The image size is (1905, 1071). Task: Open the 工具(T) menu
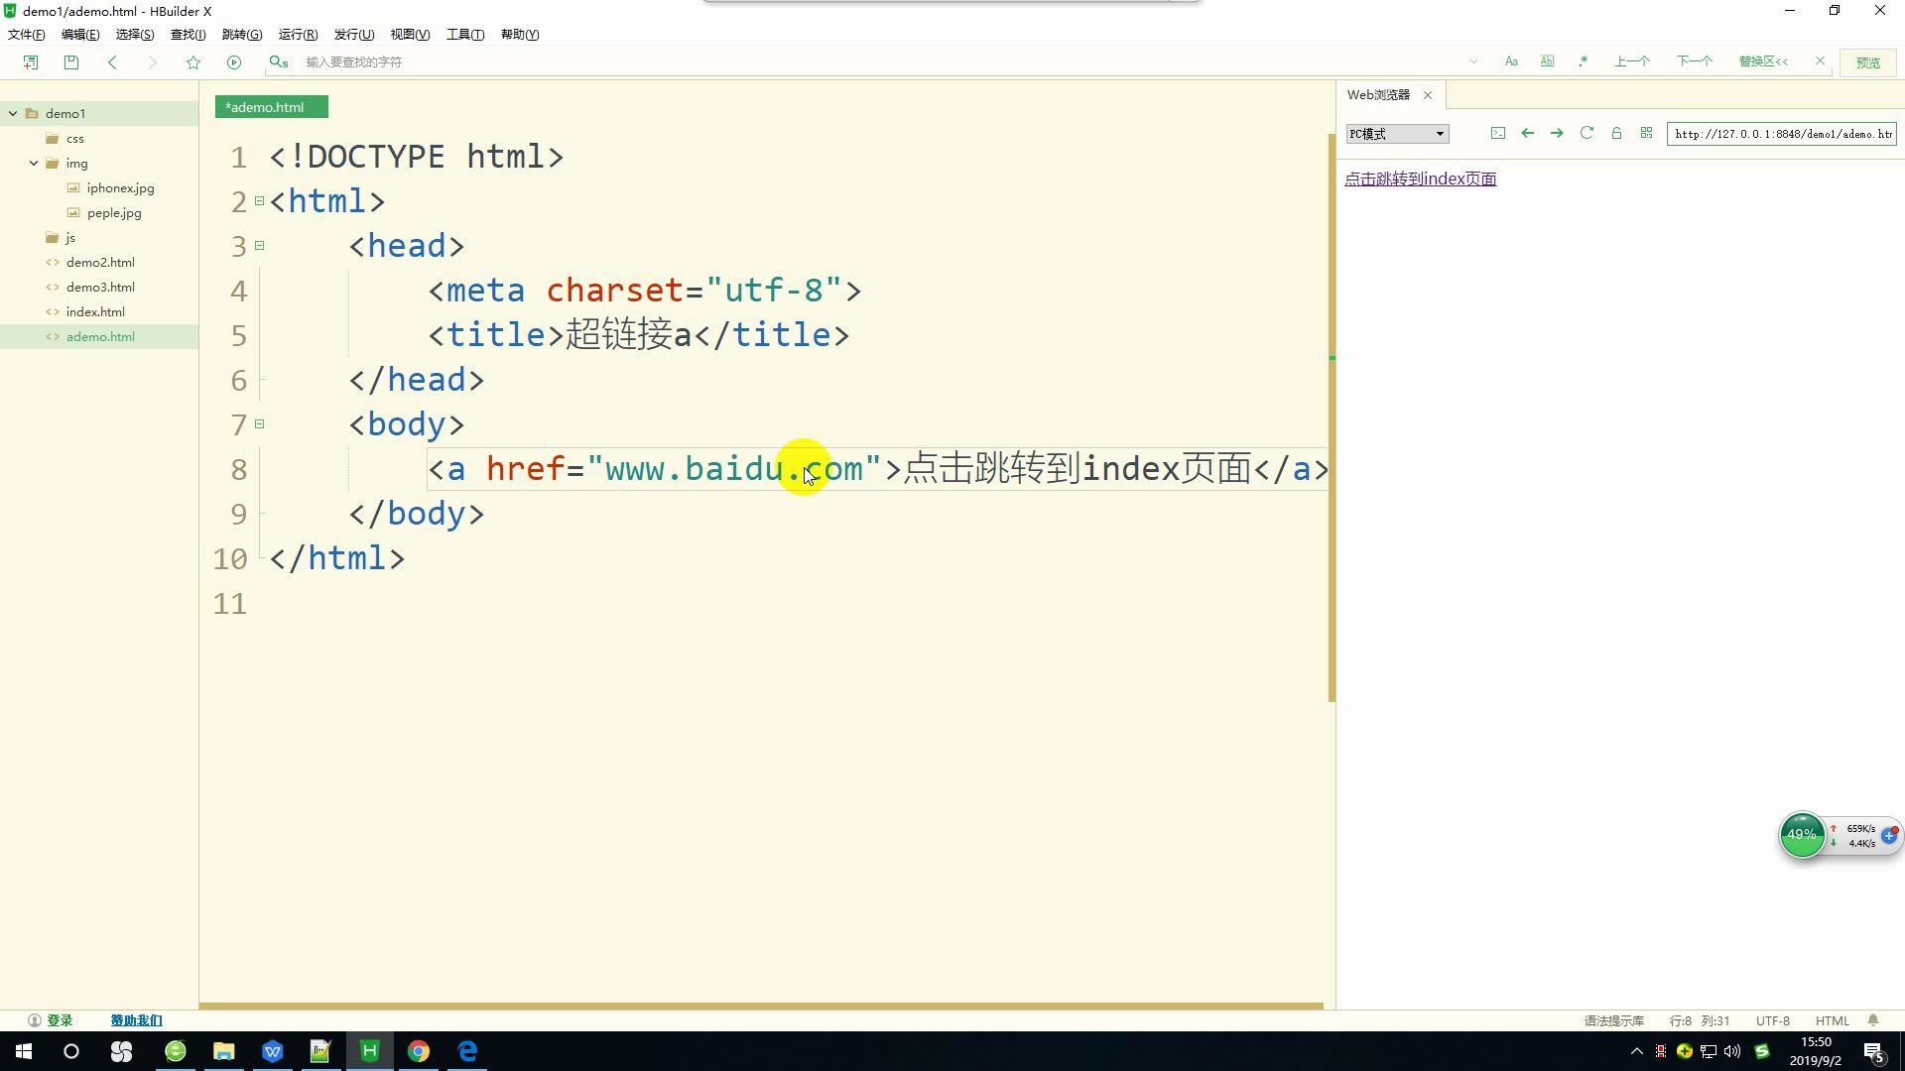[x=464, y=34]
